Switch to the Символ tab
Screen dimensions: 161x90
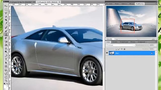point(124,4)
